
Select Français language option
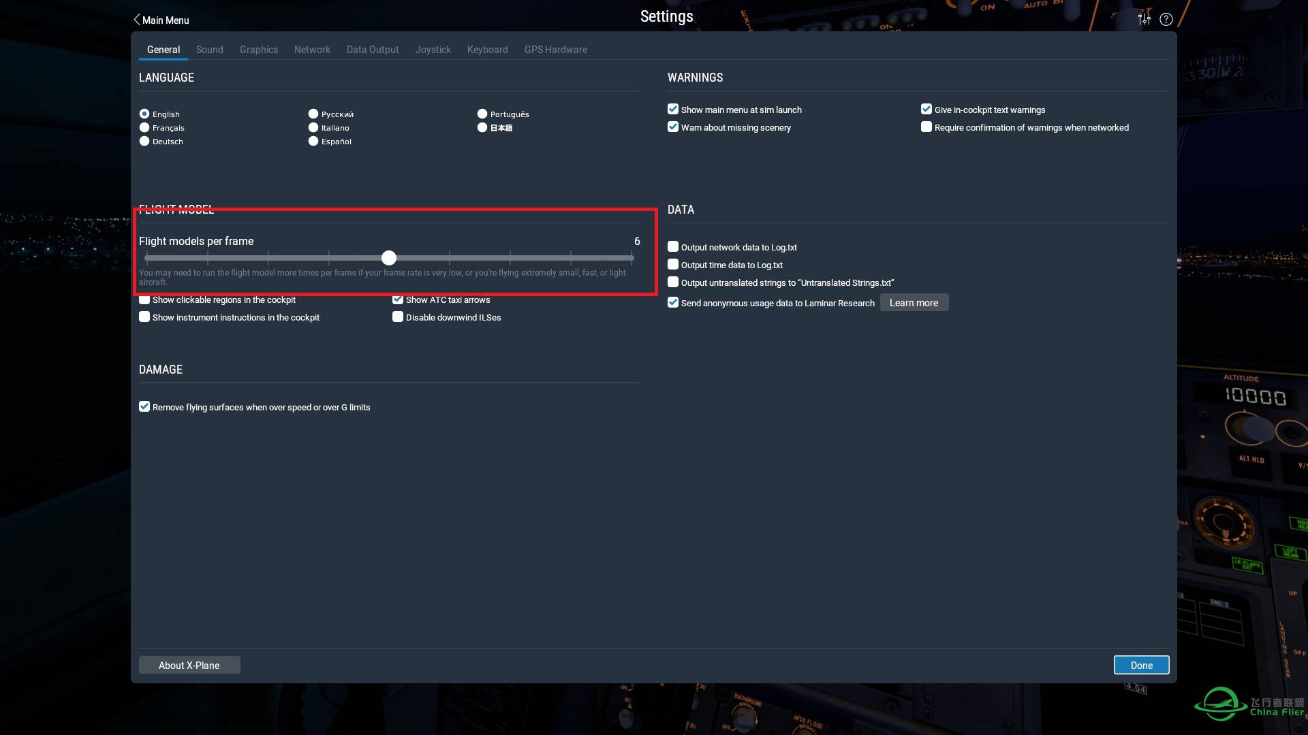[144, 127]
